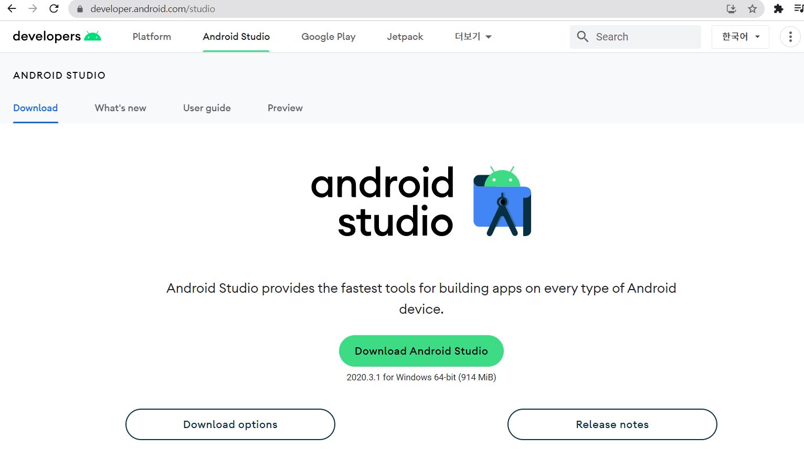The height and width of the screenshot is (459, 804).
Task: Open the 한국어 language selector
Action: [740, 37]
